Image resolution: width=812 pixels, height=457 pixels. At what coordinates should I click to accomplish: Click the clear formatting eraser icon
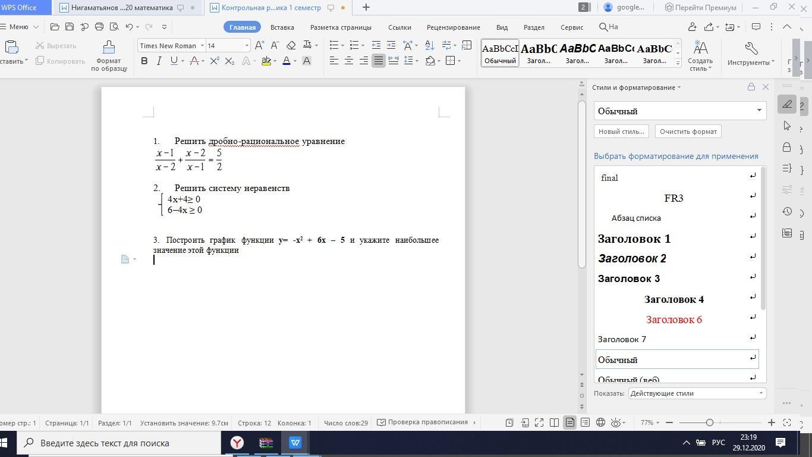tap(291, 45)
